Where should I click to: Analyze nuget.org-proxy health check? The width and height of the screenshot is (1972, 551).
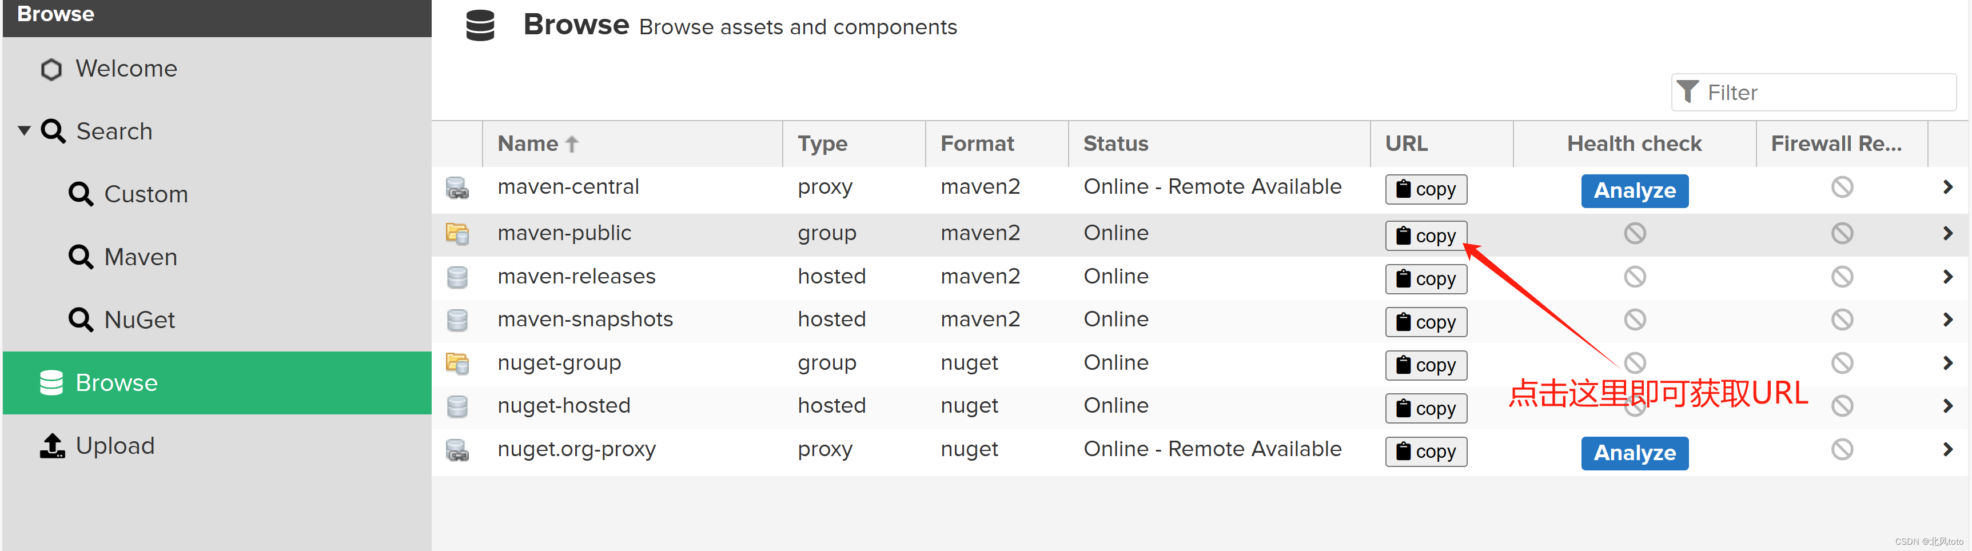tap(1635, 453)
